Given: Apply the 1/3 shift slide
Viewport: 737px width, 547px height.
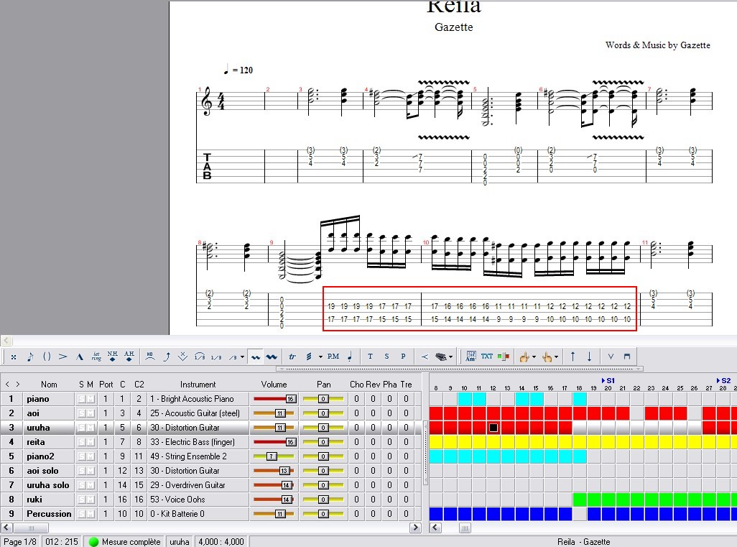Looking at the screenshot, I should coord(215,357).
